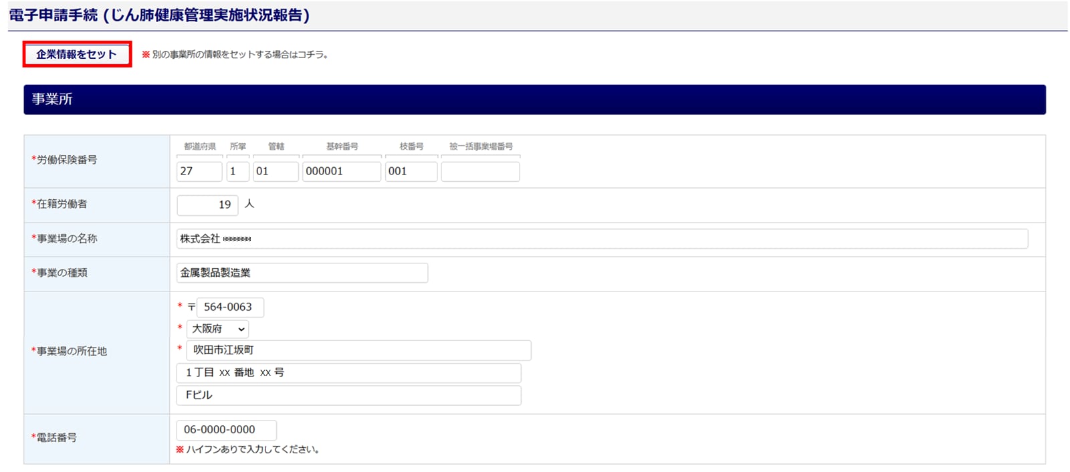Viewport: 1070px width, 472px height.
Task: Select the 事業の種類 field with 金属製品製造業
Action: (x=302, y=273)
